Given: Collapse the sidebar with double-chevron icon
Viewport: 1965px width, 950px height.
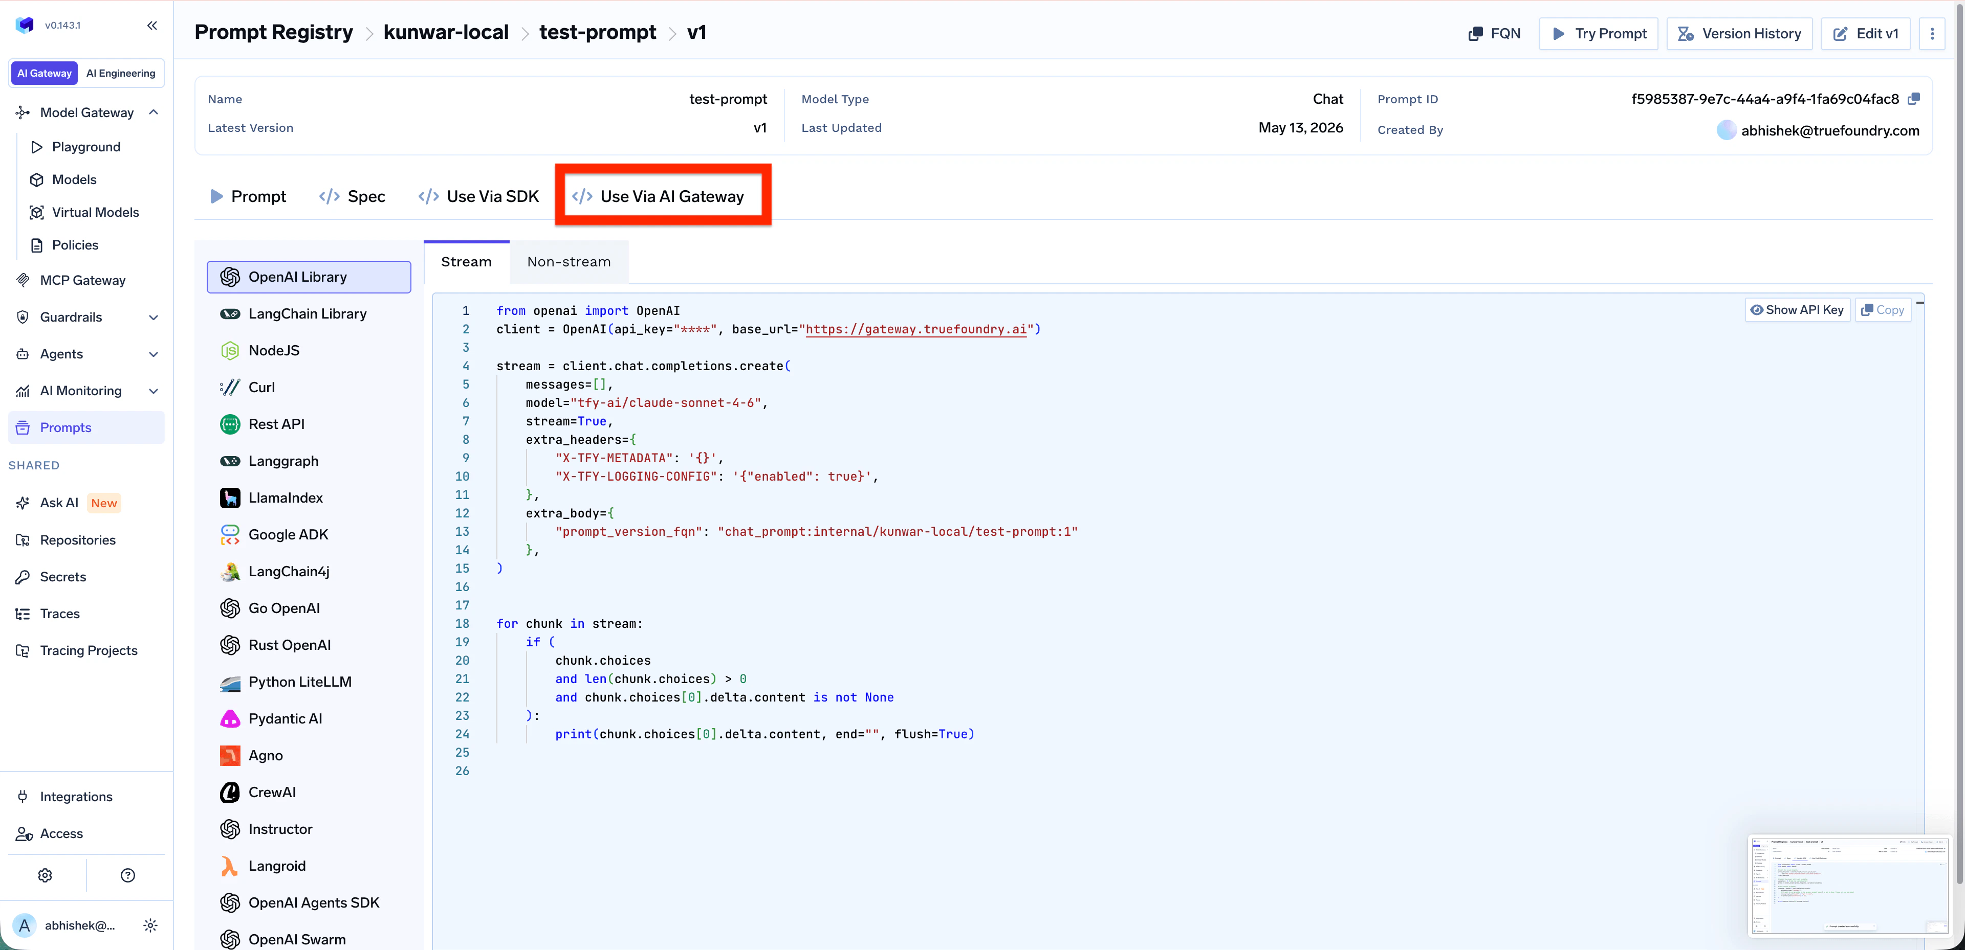Looking at the screenshot, I should (x=152, y=25).
